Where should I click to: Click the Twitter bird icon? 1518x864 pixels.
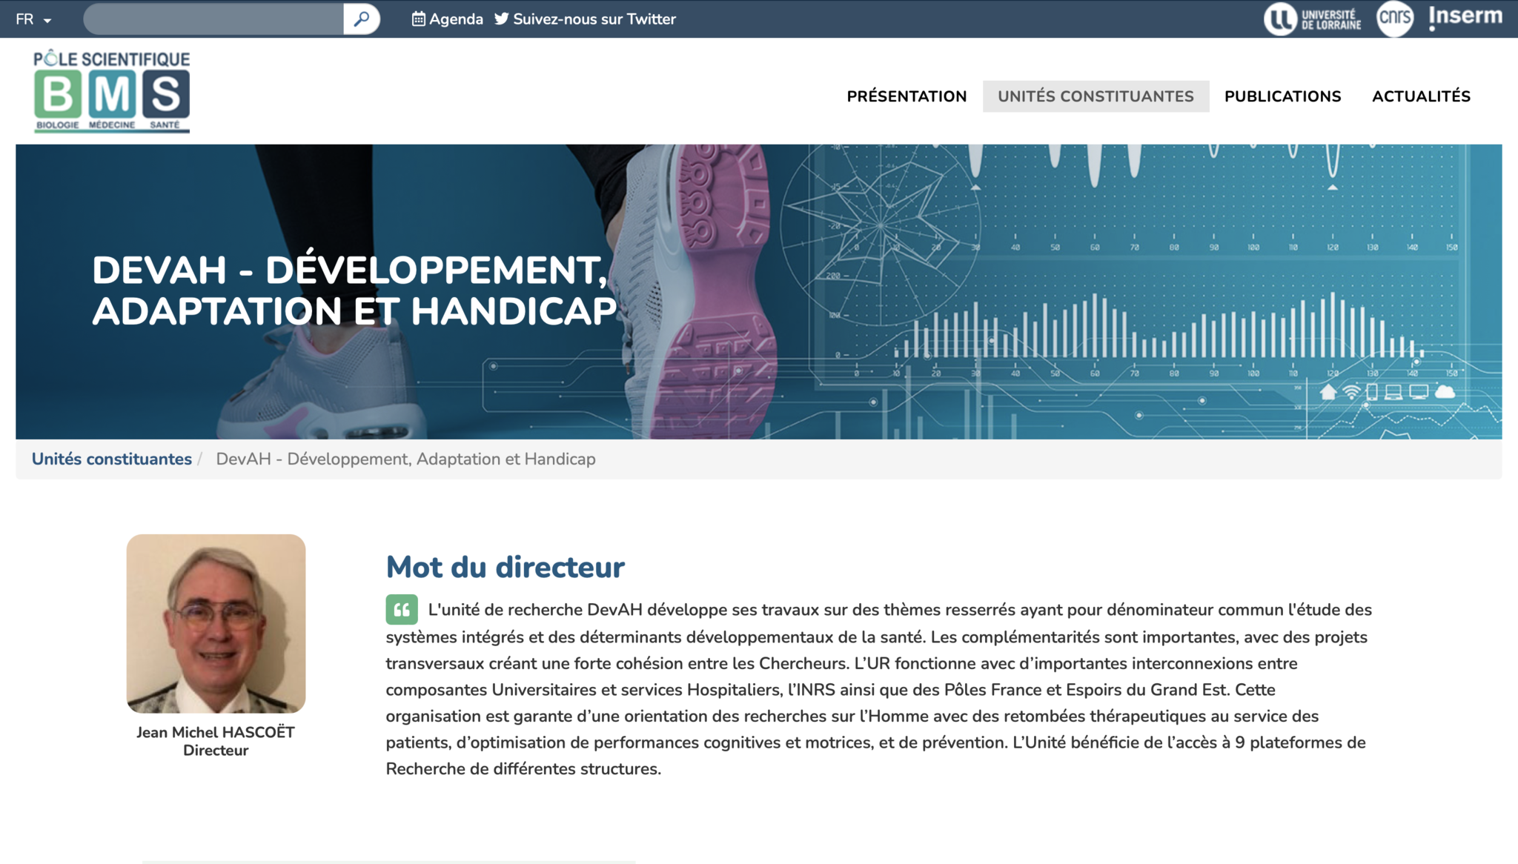[502, 19]
